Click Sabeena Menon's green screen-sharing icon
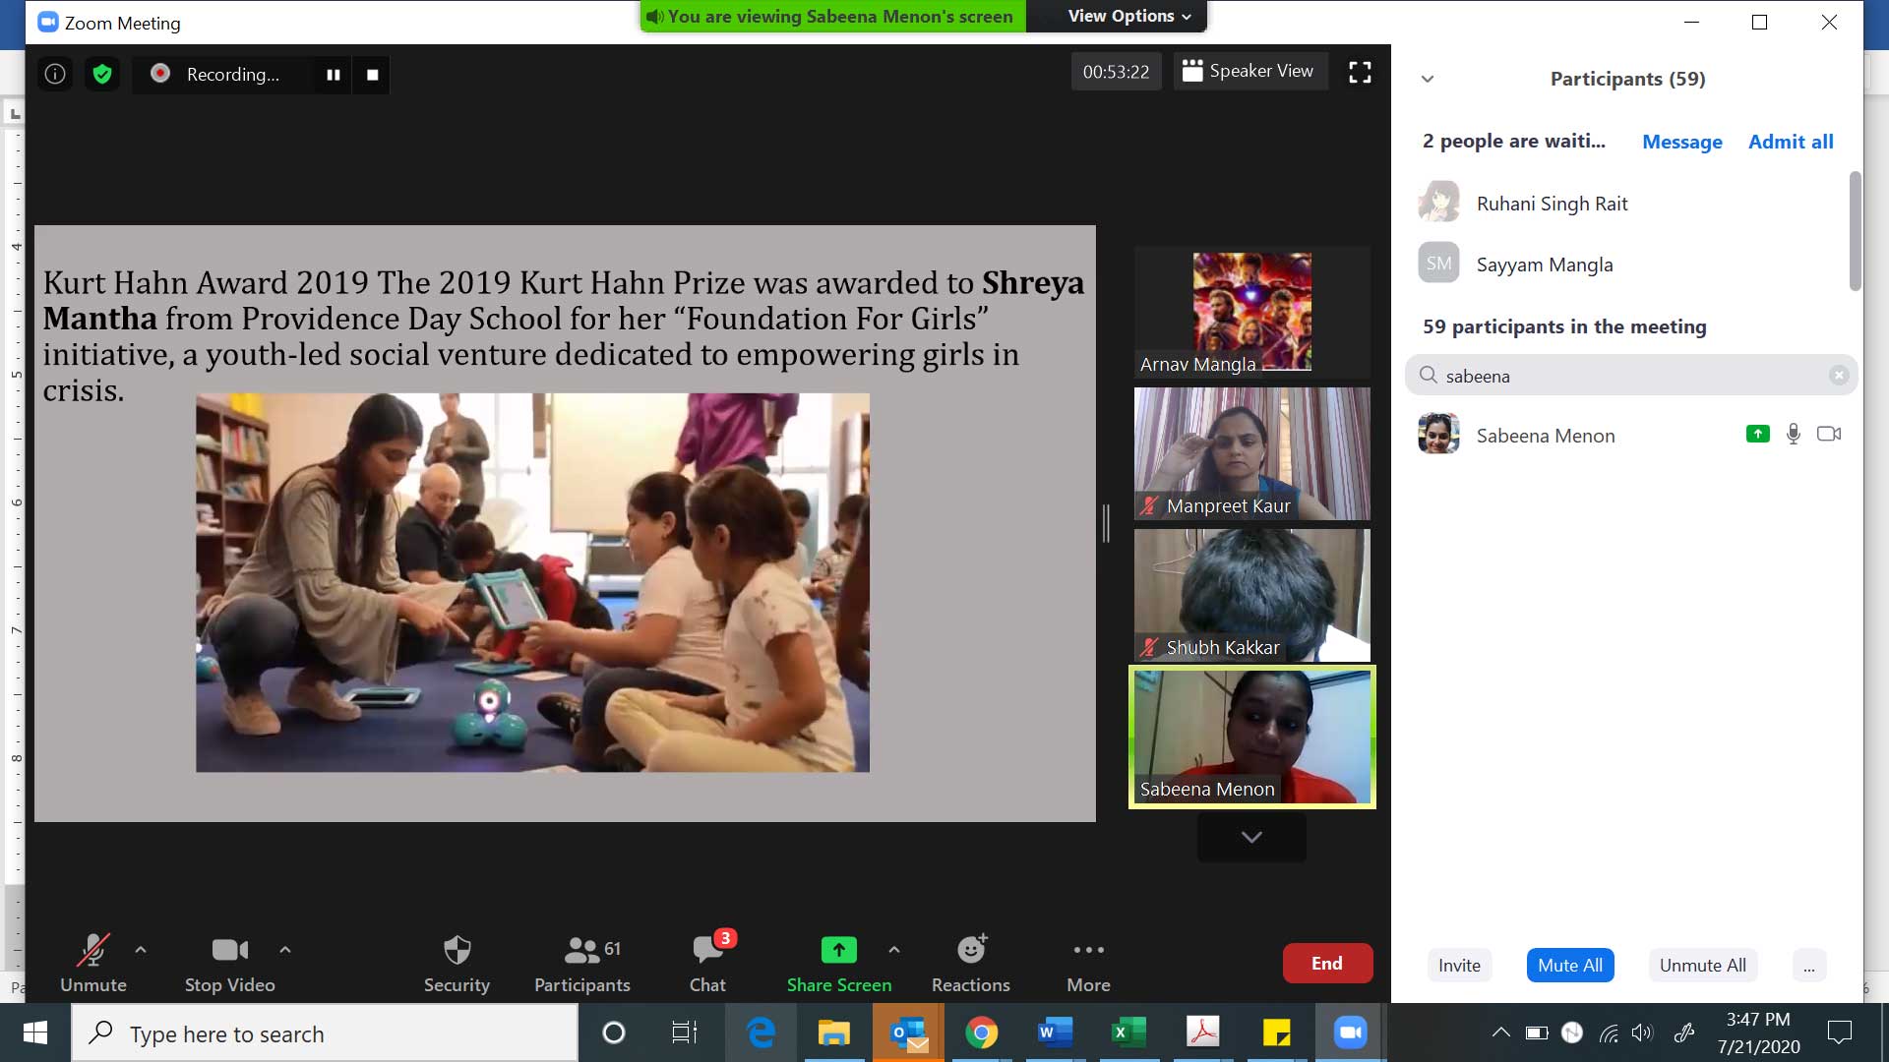Image resolution: width=1889 pixels, height=1062 pixels. [1757, 434]
